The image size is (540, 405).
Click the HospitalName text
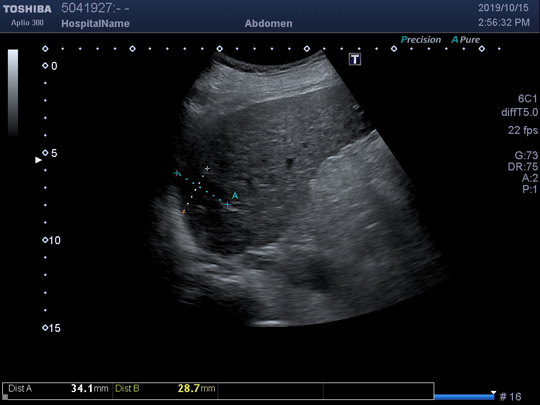95,24
